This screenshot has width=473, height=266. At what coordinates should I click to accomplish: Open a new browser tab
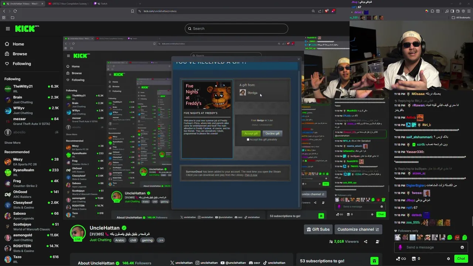[140, 4]
